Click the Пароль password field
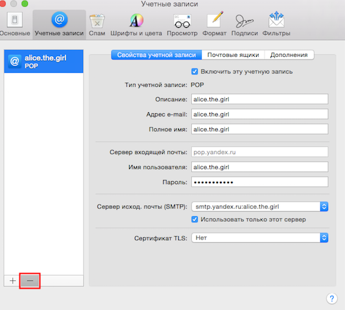This screenshot has width=345, height=310. [260, 182]
